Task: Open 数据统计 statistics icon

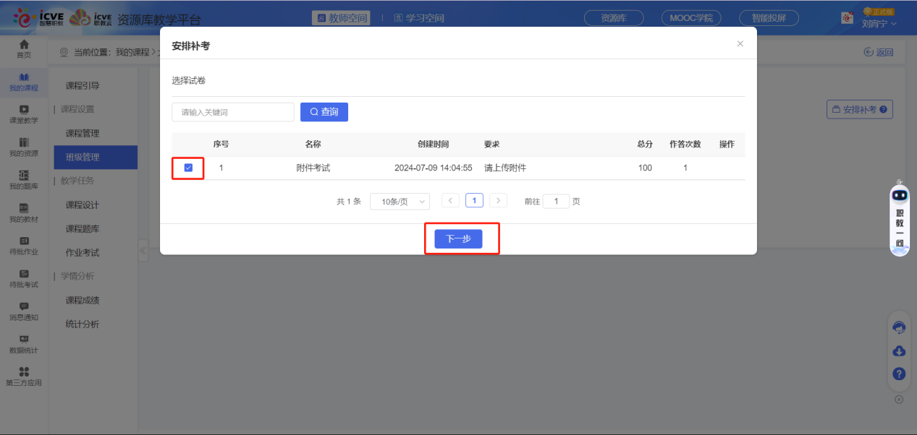Action: coord(24,343)
